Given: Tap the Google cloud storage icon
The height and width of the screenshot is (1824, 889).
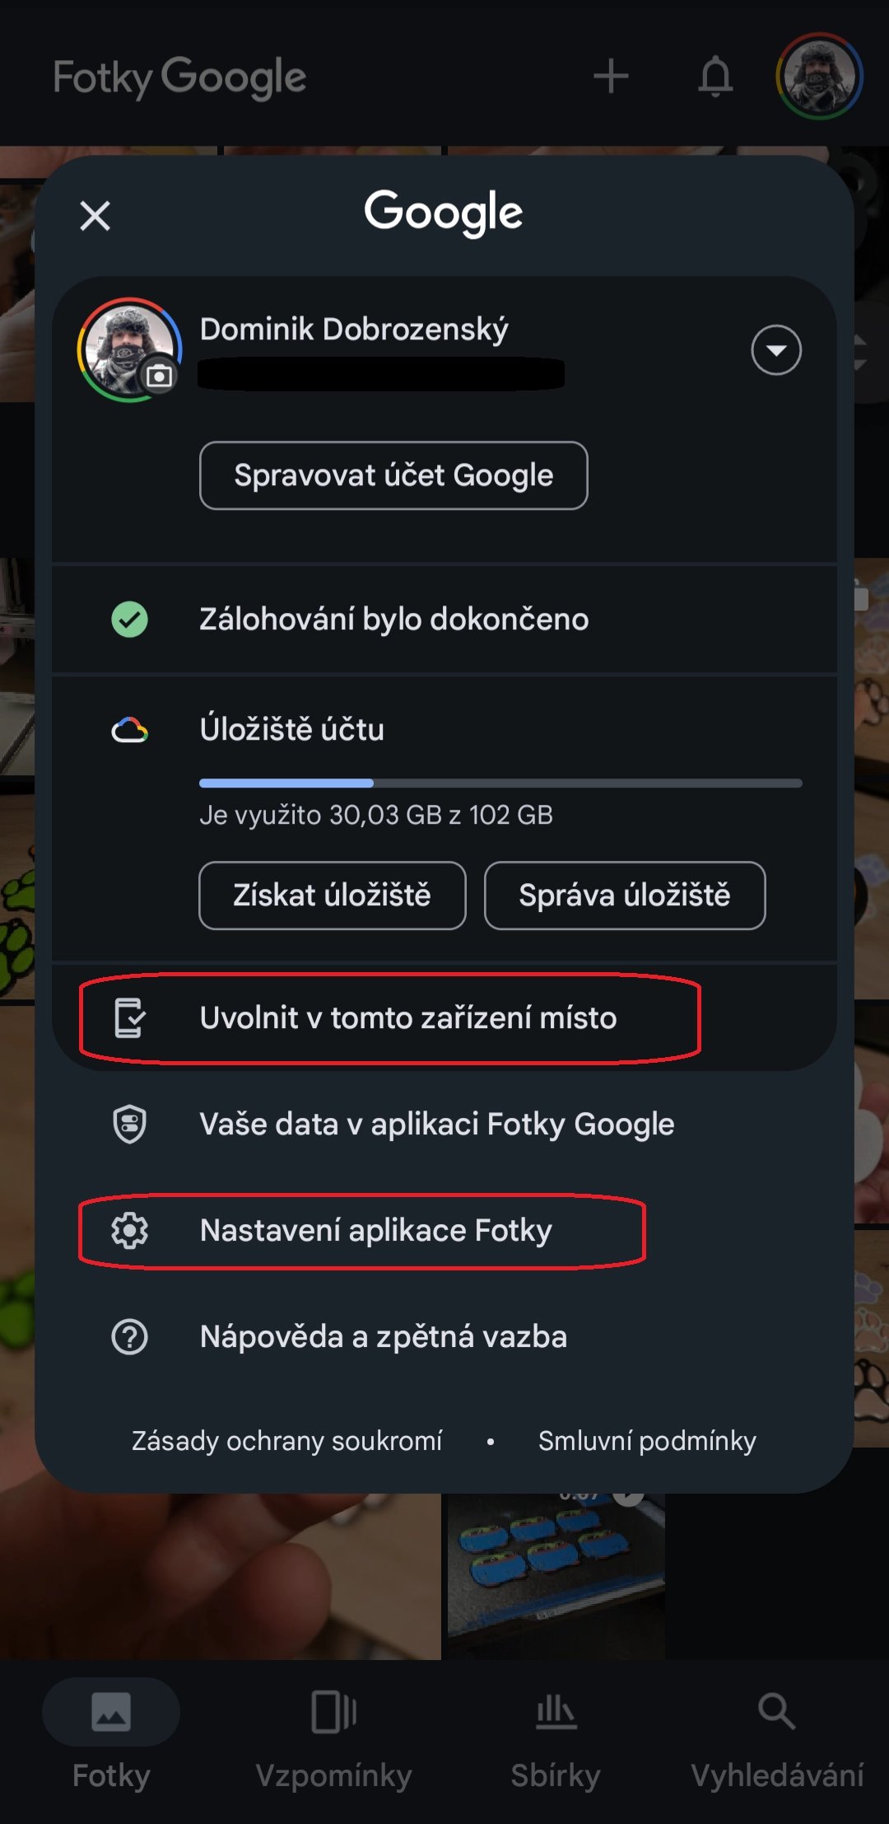Looking at the screenshot, I should 130,728.
